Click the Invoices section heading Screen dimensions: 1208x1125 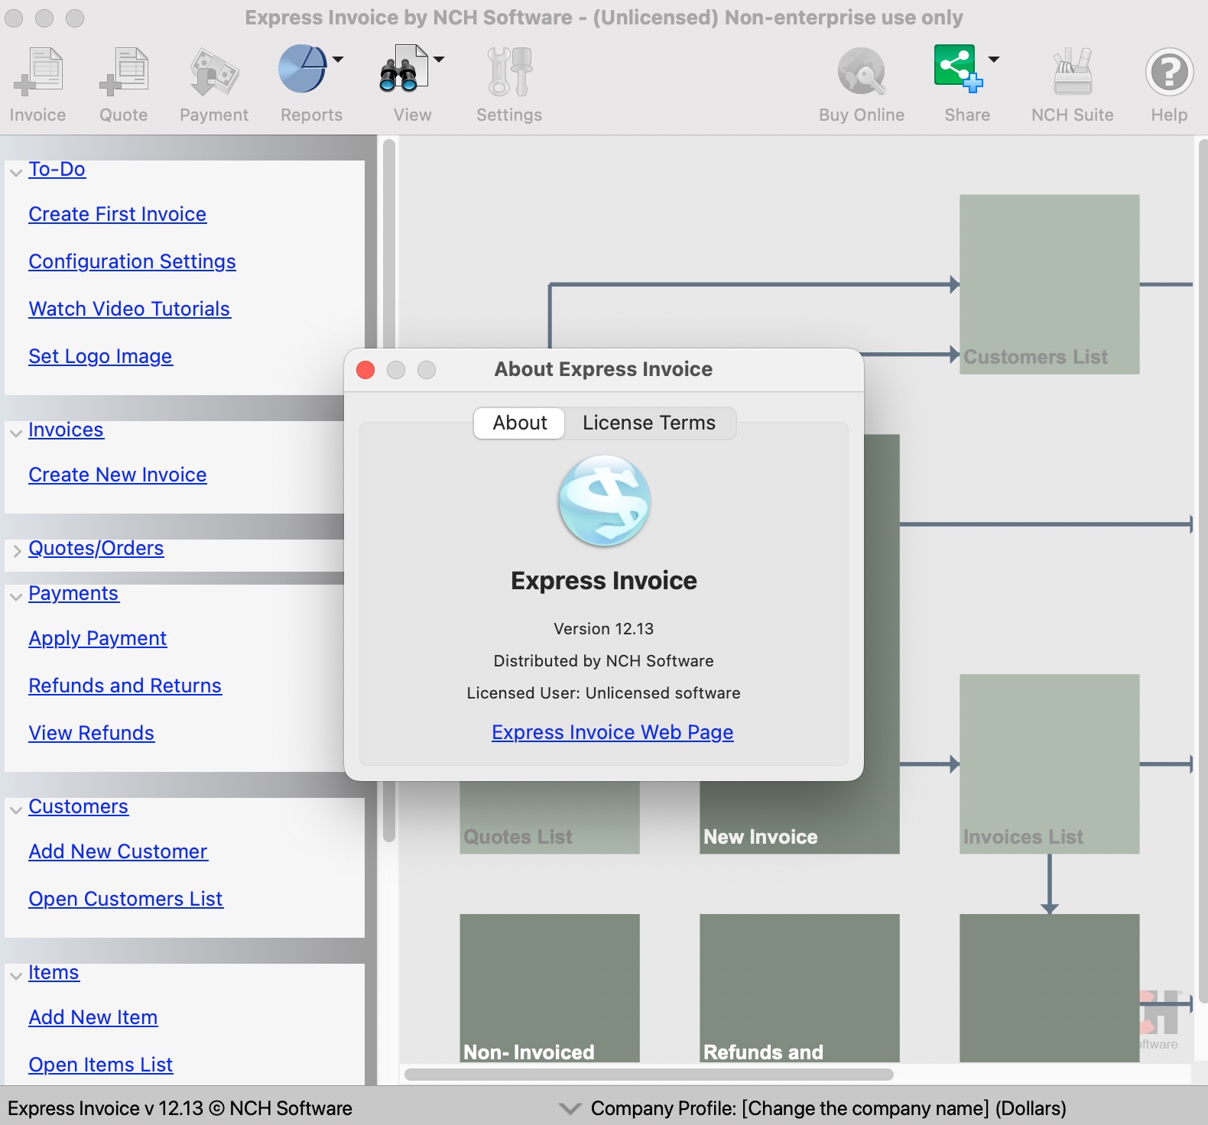[66, 430]
